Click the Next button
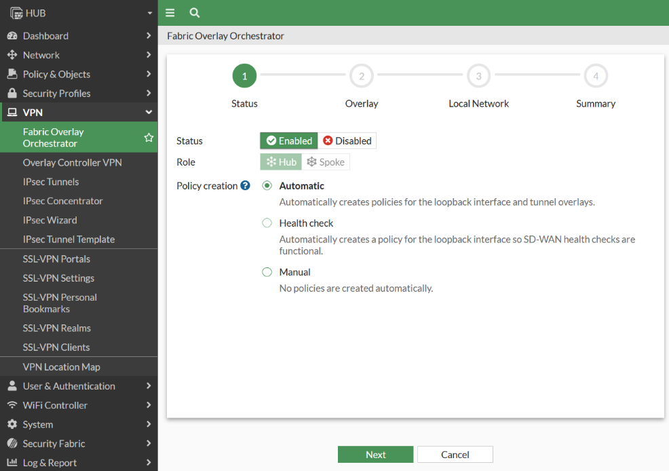 375,454
